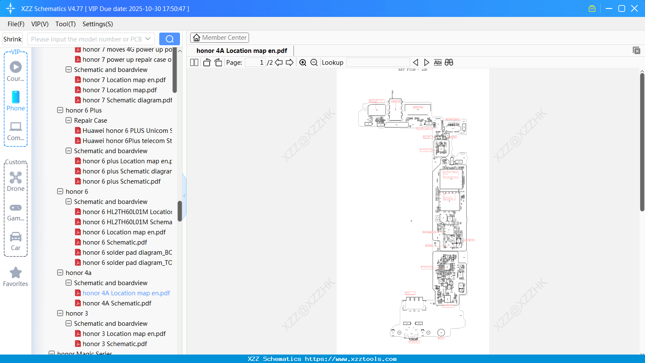Open honor 6 HL2TH60L01M Schematic file
This screenshot has width=645, height=363.
[127, 222]
